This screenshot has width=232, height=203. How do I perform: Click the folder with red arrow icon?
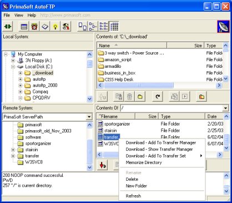[x=201, y=97]
